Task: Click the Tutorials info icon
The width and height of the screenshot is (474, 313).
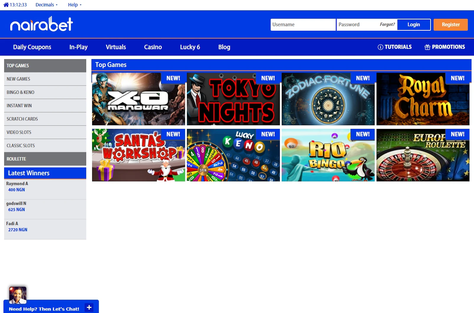Action: [380, 47]
